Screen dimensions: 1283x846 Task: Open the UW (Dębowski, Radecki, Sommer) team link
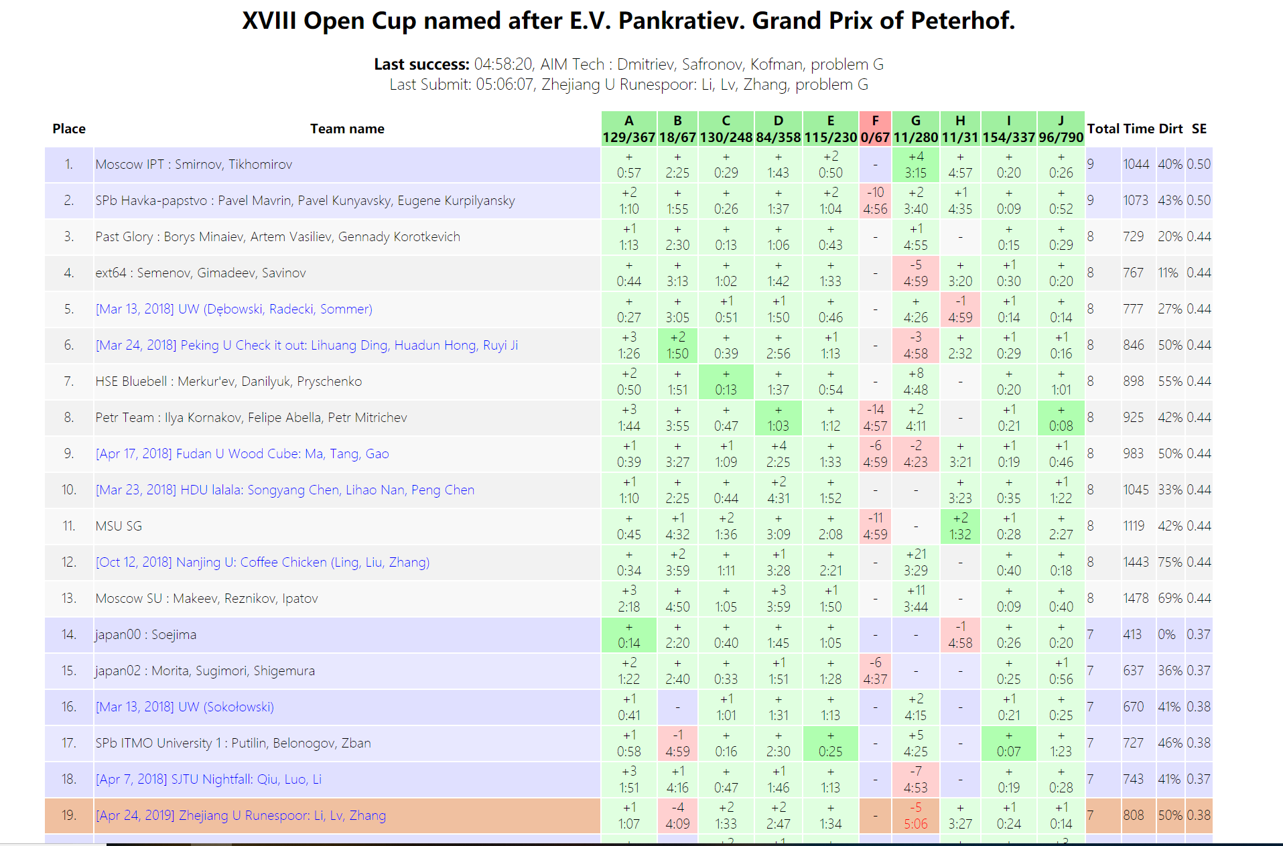[x=234, y=309]
